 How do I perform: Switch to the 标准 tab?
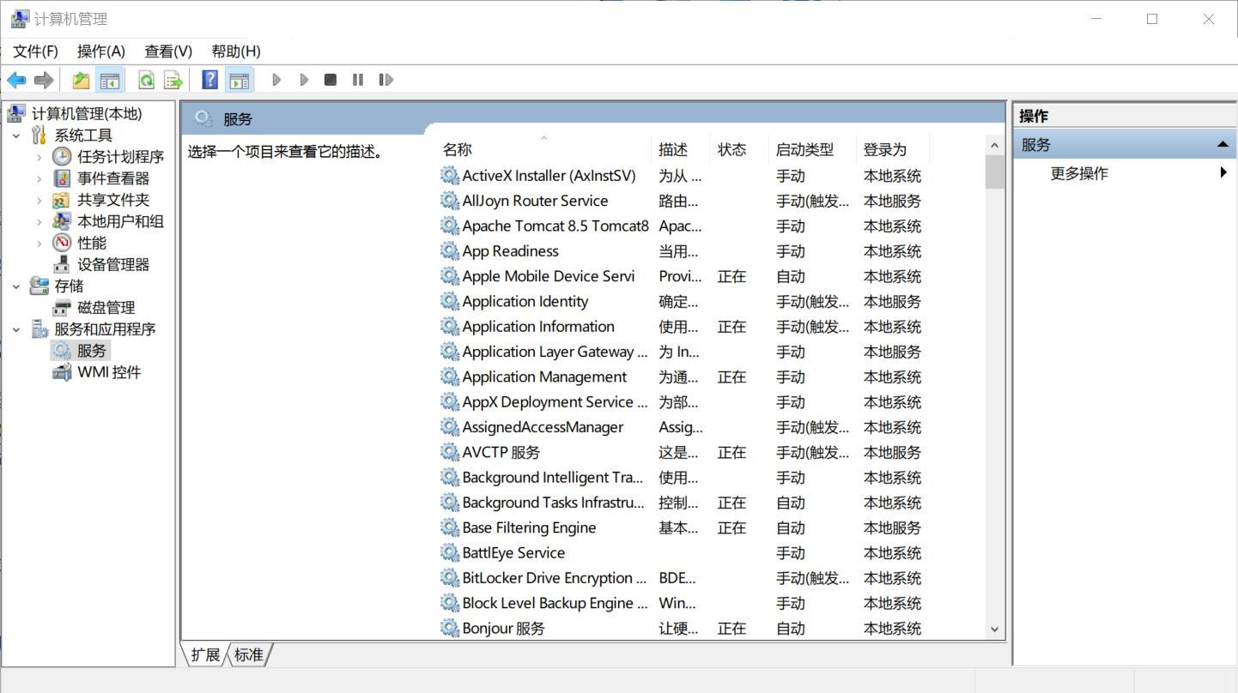coord(248,654)
